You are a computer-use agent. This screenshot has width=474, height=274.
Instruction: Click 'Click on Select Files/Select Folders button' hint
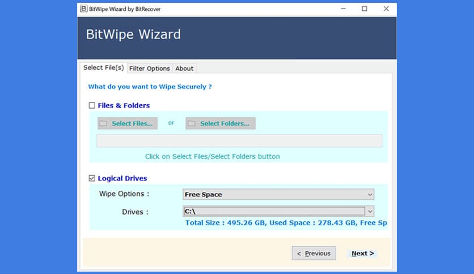pos(213,156)
